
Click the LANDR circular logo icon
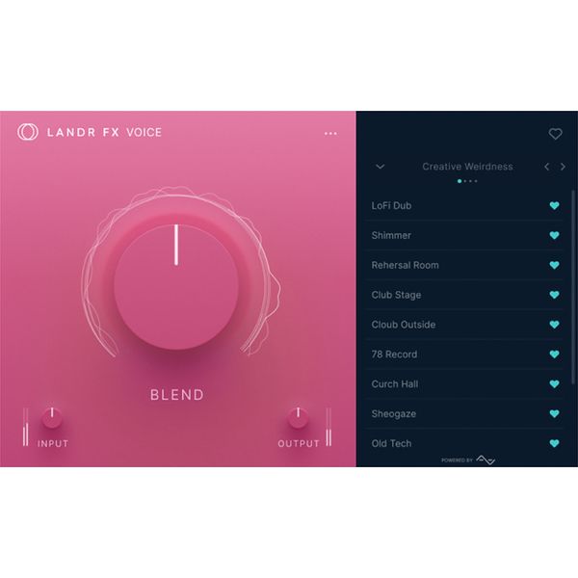point(28,132)
